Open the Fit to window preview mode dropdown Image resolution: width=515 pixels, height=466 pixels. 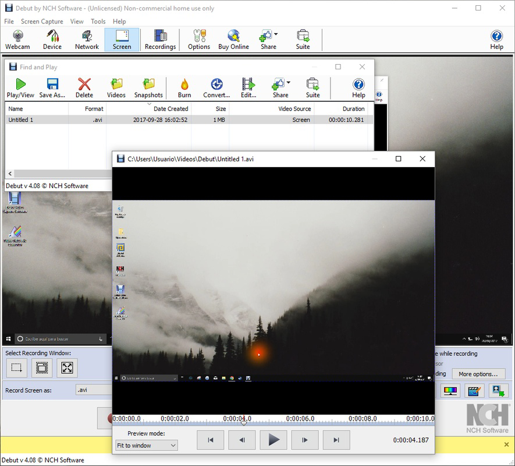point(147,446)
